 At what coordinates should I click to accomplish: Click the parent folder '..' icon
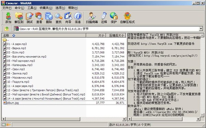point(5,40)
